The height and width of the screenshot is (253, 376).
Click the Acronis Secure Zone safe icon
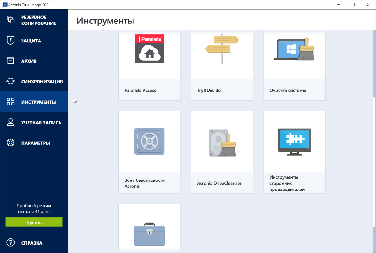(149, 141)
